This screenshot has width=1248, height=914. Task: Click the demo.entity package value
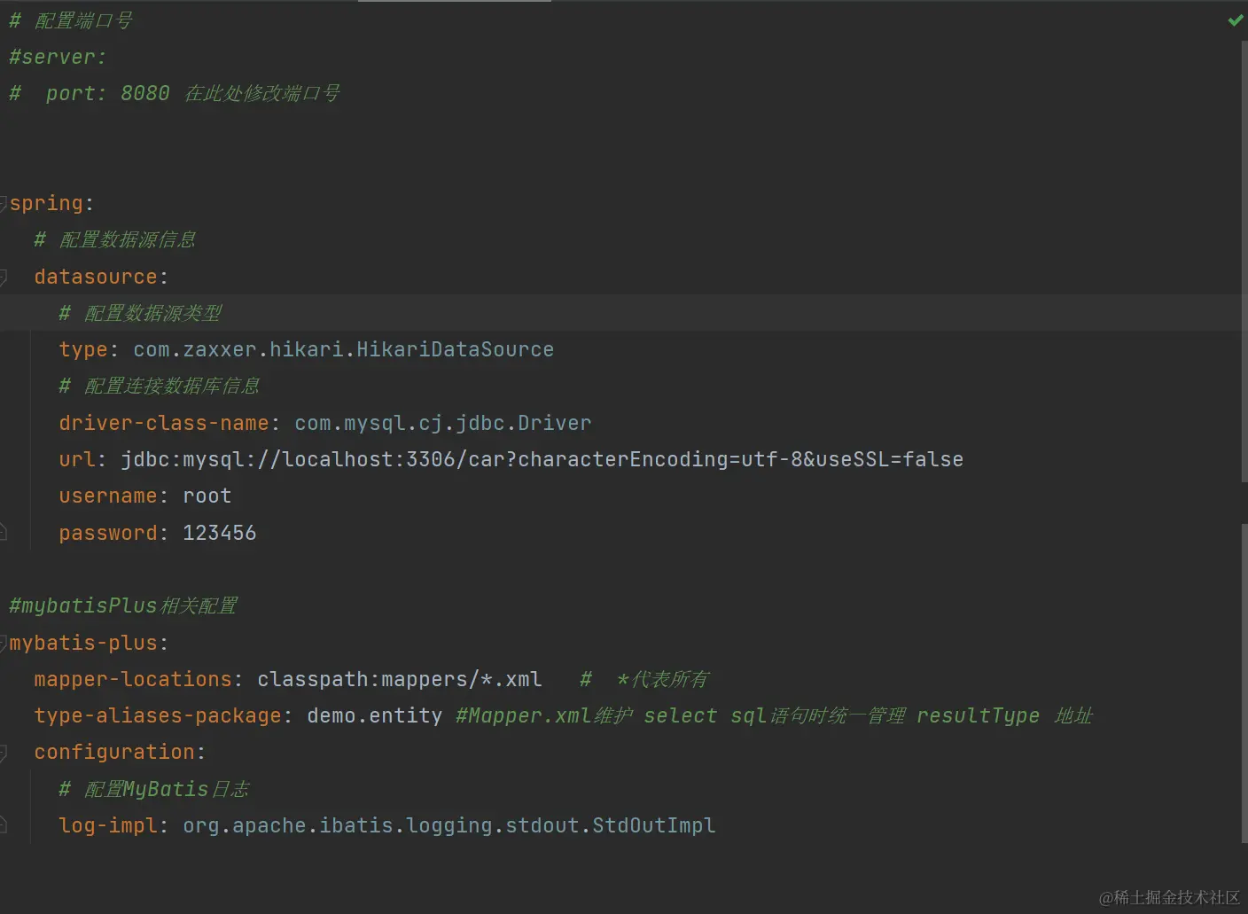(x=374, y=715)
